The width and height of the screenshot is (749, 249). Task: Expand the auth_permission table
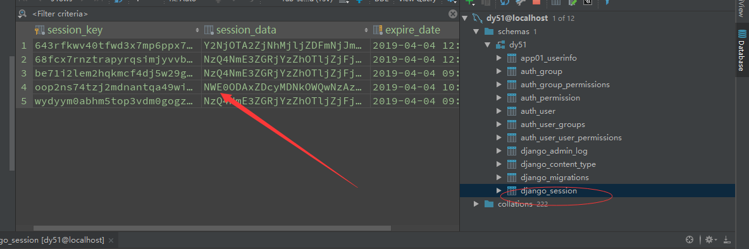499,98
